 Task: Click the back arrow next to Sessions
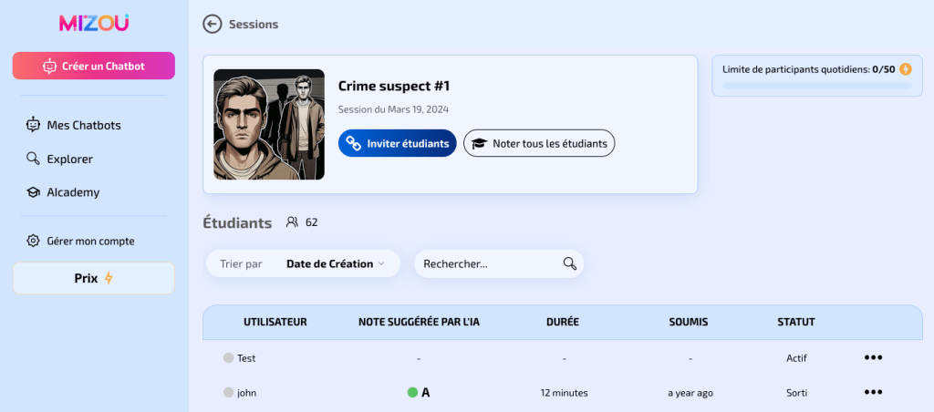213,24
